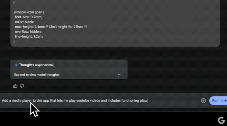Click the Thoughts panel heading
Image resolution: width=227 pixels, height=126 pixels.
pyautogui.click(x=27, y=65)
